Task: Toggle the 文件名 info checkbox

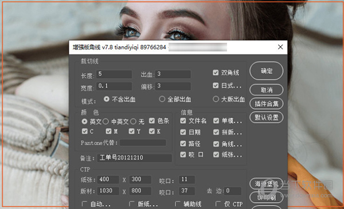Action: point(183,120)
